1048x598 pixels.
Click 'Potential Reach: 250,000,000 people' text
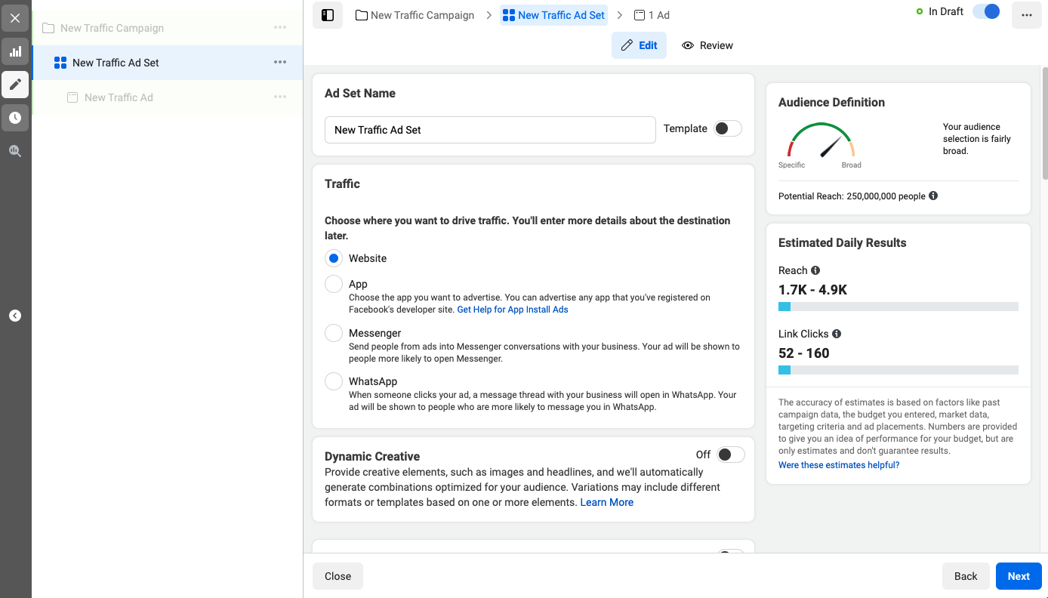852,196
